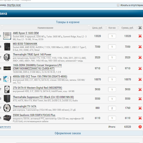Screen dimensions: 143x143
Task: Click the quantity field for MSI B350 TOMAHAWK
Action: (112, 47)
